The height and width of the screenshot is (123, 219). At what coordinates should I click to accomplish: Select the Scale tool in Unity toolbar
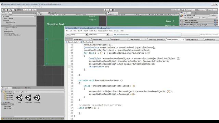click(x=15, y=10)
